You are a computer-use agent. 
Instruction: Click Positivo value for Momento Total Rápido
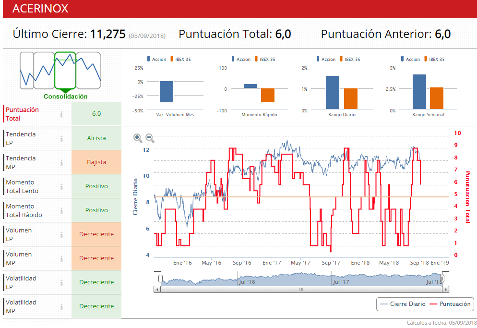pyautogui.click(x=96, y=210)
